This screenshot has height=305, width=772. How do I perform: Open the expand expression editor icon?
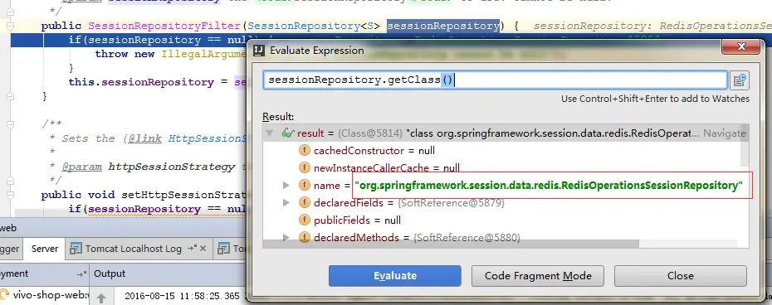click(x=740, y=80)
